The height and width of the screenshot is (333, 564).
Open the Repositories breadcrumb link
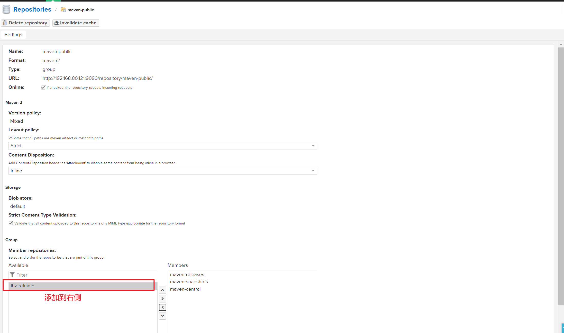(32, 9)
